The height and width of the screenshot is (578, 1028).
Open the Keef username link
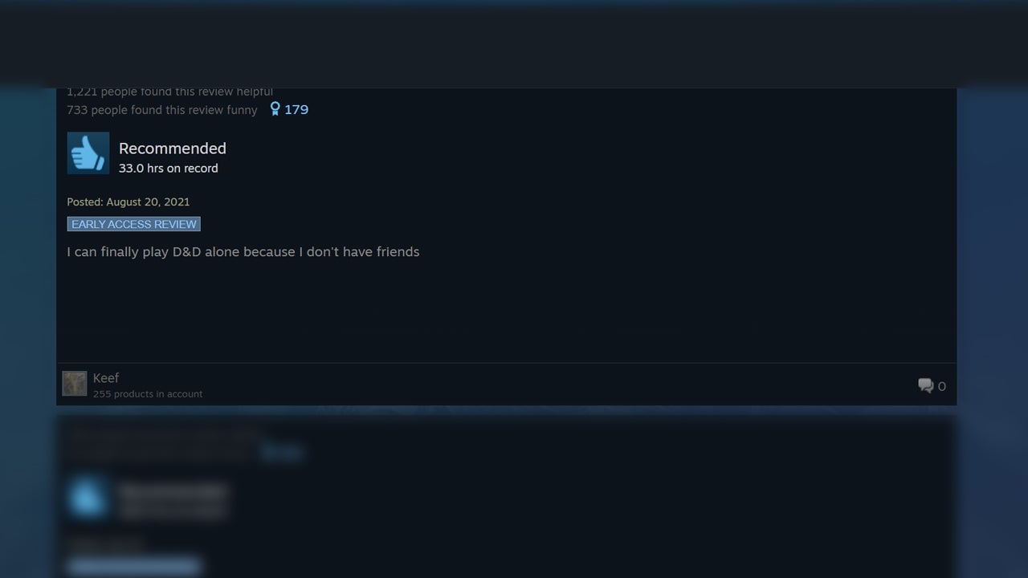pos(106,378)
